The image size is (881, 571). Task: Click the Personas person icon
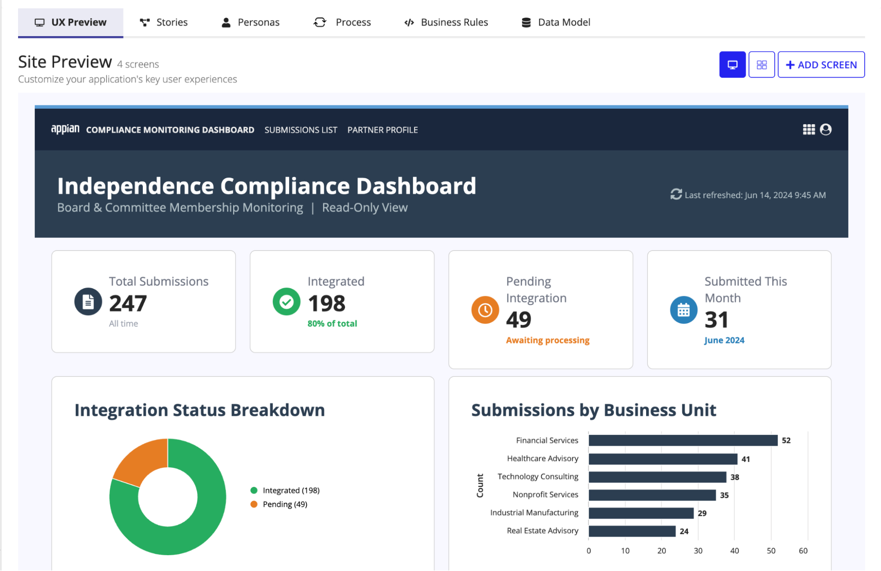pos(226,22)
